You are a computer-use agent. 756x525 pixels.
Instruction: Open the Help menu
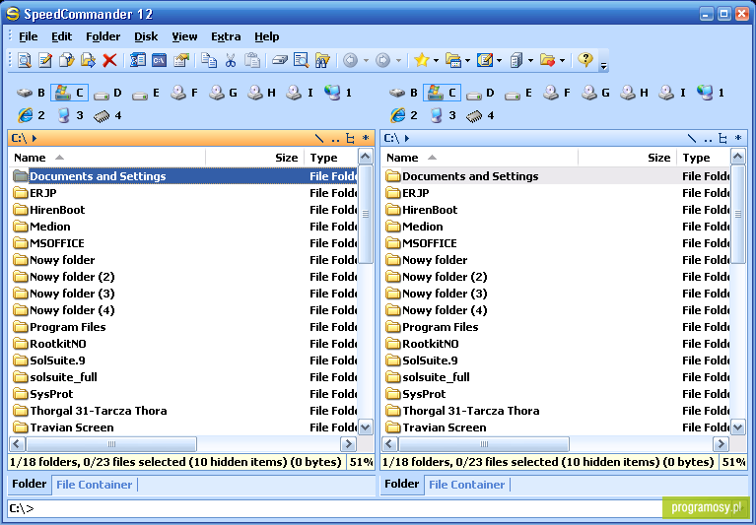(267, 36)
